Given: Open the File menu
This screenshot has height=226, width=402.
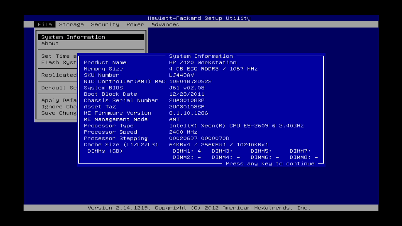Looking at the screenshot, I should (45, 24).
